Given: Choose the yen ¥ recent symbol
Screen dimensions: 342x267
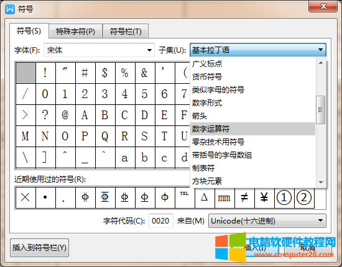Looking at the screenshot, I should coord(264,197).
